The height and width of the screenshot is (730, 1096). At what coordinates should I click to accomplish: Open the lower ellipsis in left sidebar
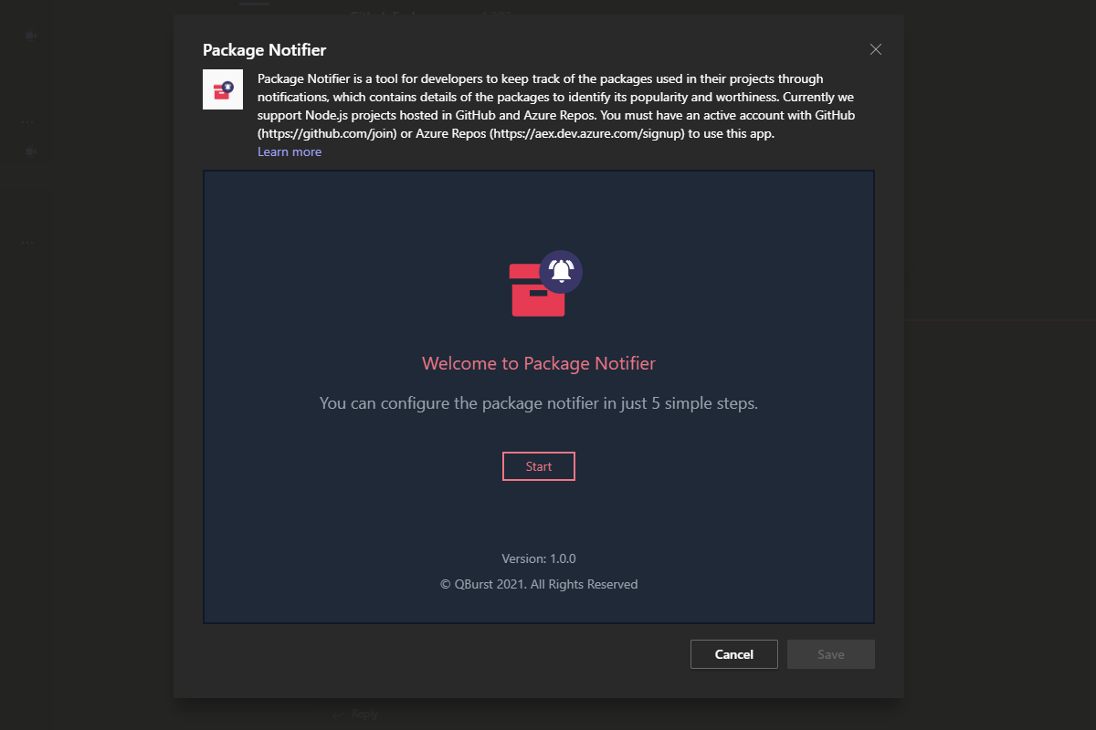(x=28, y=242)
